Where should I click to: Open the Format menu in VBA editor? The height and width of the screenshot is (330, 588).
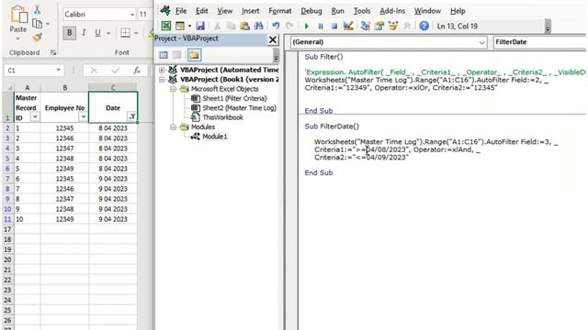pyautogui.click(x=279, y=11)
